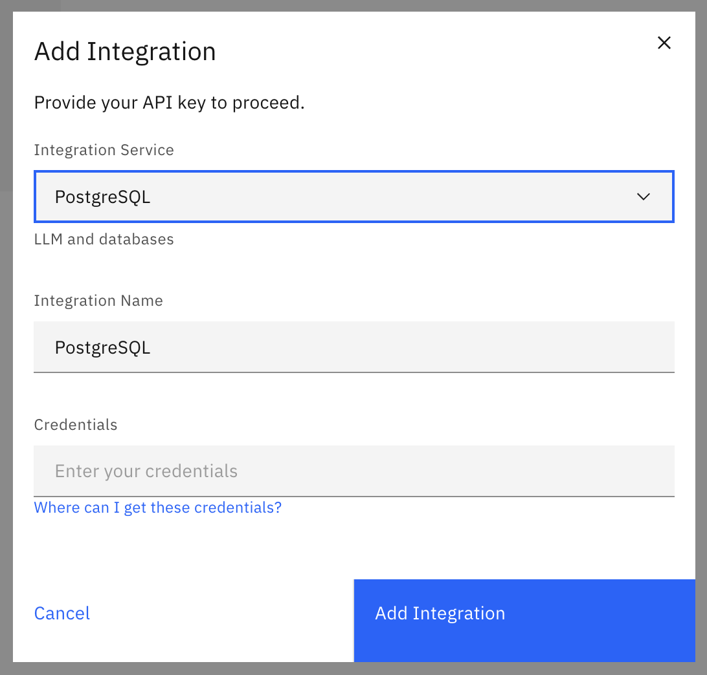Click the Credentials field label
This screenshot has height=675, width=707.
(x=75, y=425)
